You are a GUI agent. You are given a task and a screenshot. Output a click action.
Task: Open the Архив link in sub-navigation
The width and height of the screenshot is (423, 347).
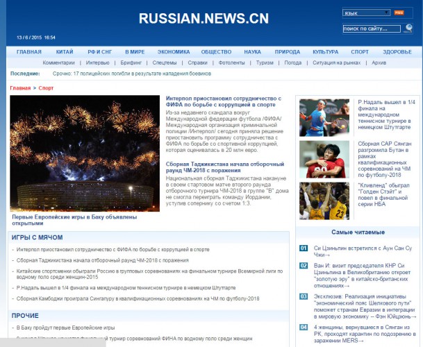point(379,62)
